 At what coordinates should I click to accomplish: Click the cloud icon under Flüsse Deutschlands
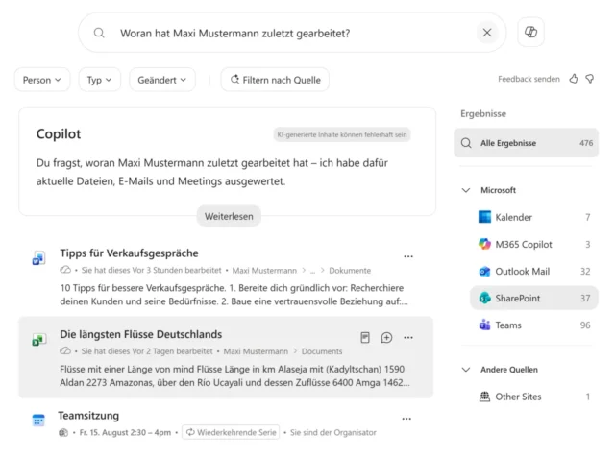pyautogui.click(x=65, y=351)
